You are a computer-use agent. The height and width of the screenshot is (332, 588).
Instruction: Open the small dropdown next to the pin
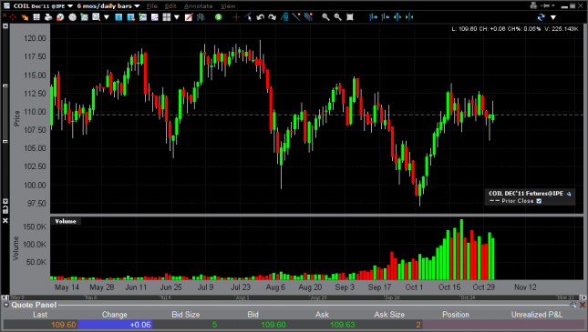coord(553,5)
